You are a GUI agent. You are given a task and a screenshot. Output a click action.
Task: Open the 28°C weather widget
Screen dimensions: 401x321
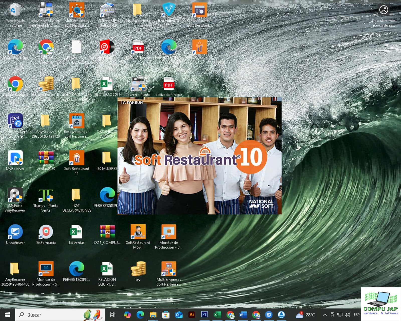(x=305, y=315)
